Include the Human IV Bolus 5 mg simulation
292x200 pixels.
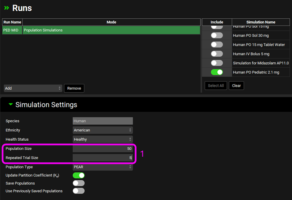[x=217, y=54]
